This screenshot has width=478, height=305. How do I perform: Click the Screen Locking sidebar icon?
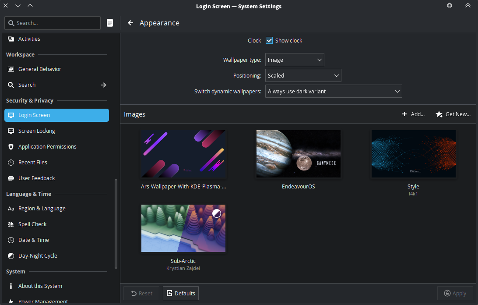tap(11, 131)
